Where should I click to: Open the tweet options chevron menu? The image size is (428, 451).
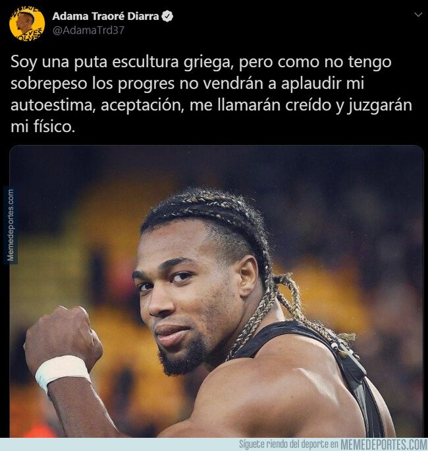click(419, 15)
